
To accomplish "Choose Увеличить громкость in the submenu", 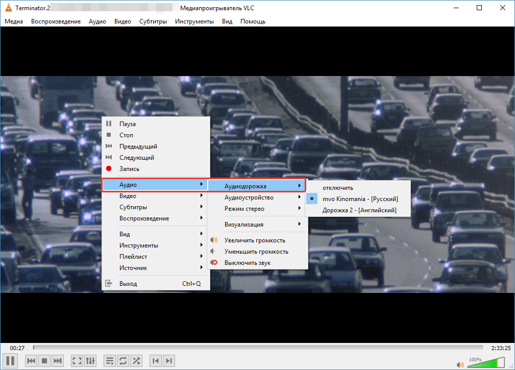I will pos(255,240).
